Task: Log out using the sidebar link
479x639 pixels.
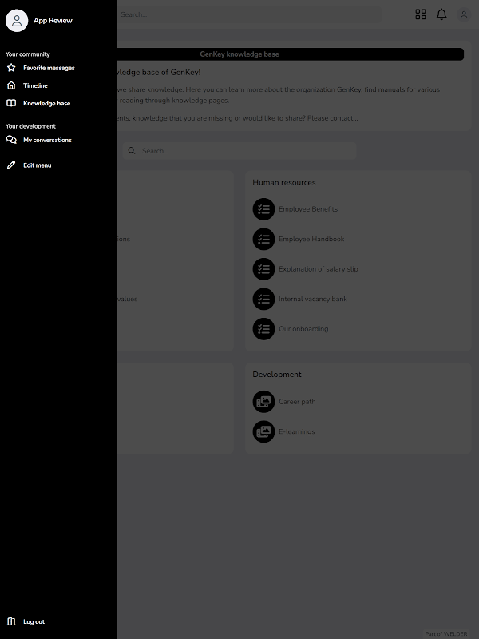Action: pyautogui.click(x=34, y=622)
